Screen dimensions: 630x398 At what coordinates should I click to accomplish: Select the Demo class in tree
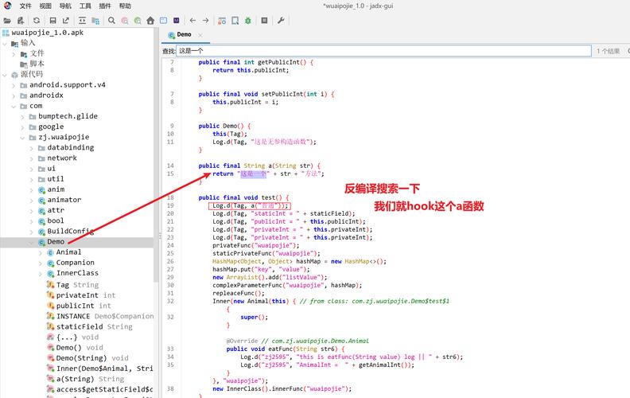pos(56,242)
